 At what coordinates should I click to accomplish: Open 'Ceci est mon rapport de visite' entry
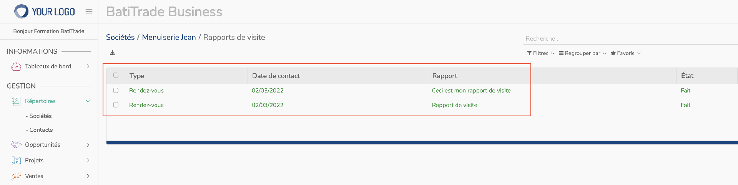471,91
